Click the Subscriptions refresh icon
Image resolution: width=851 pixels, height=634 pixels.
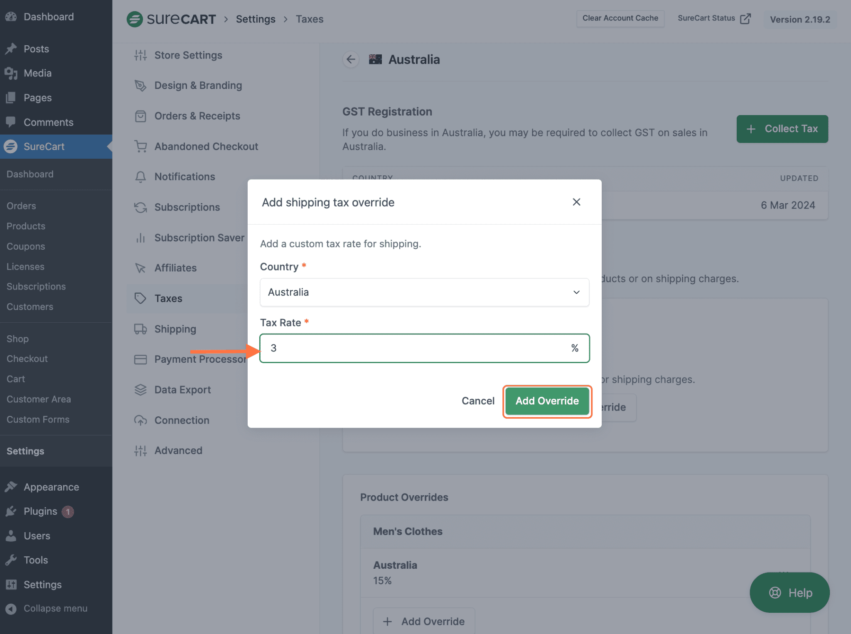pyautogui.click(x=140, y=207)
